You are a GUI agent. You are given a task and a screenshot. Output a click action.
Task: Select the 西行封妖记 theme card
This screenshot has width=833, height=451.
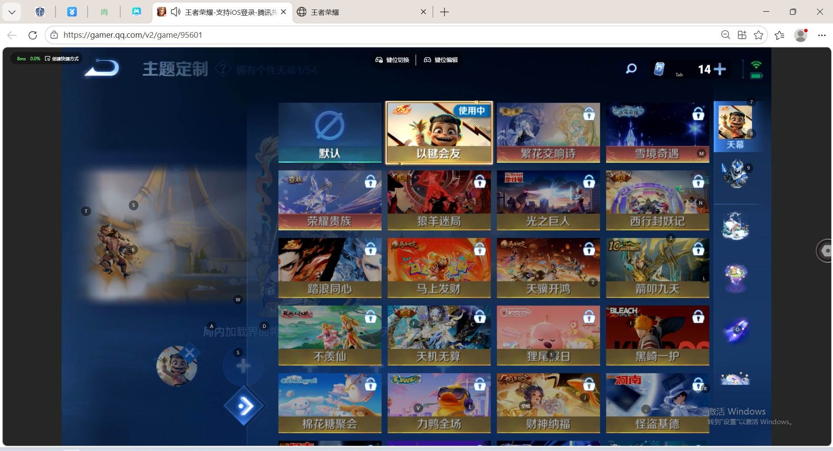coord(658,200)
